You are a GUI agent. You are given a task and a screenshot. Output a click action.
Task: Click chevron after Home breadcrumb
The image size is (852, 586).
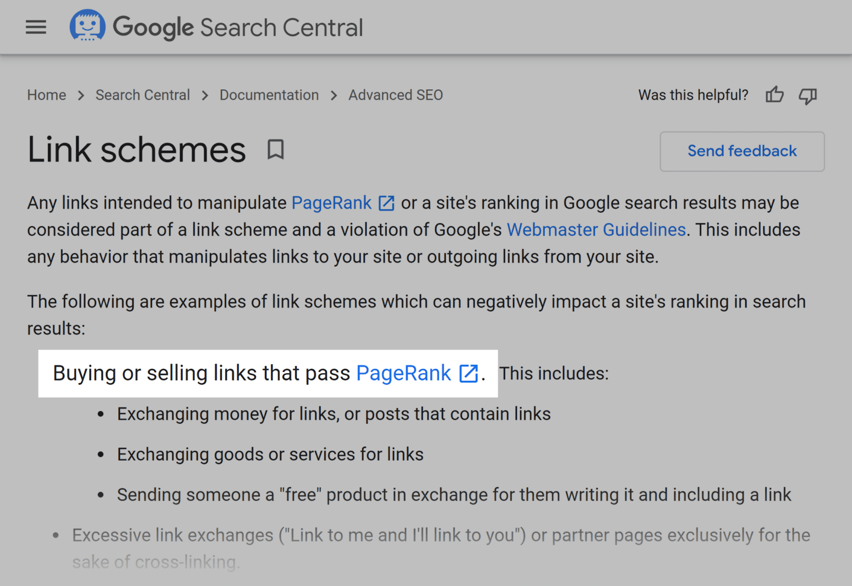click(x=80, y=95)
